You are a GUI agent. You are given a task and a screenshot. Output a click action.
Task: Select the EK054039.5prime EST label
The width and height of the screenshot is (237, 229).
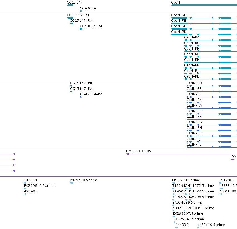coord(187,203)
